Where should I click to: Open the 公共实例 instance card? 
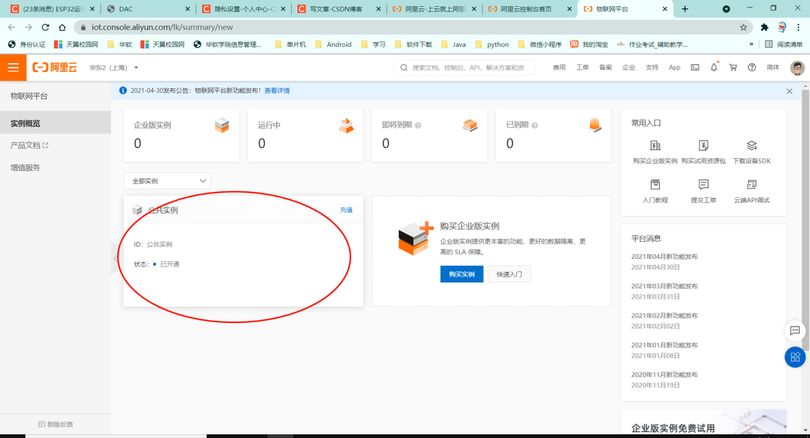point(244,251)
